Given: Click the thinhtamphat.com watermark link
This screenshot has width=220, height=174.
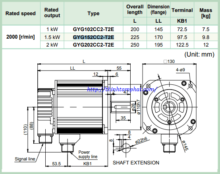Looking at the screenshot, I should click(122, 89).
